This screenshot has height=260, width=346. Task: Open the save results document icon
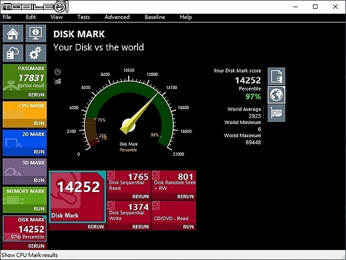pos(277,76)
